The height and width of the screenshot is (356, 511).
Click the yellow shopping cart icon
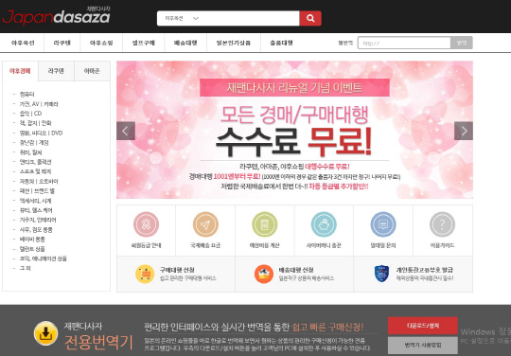point(145,274)
